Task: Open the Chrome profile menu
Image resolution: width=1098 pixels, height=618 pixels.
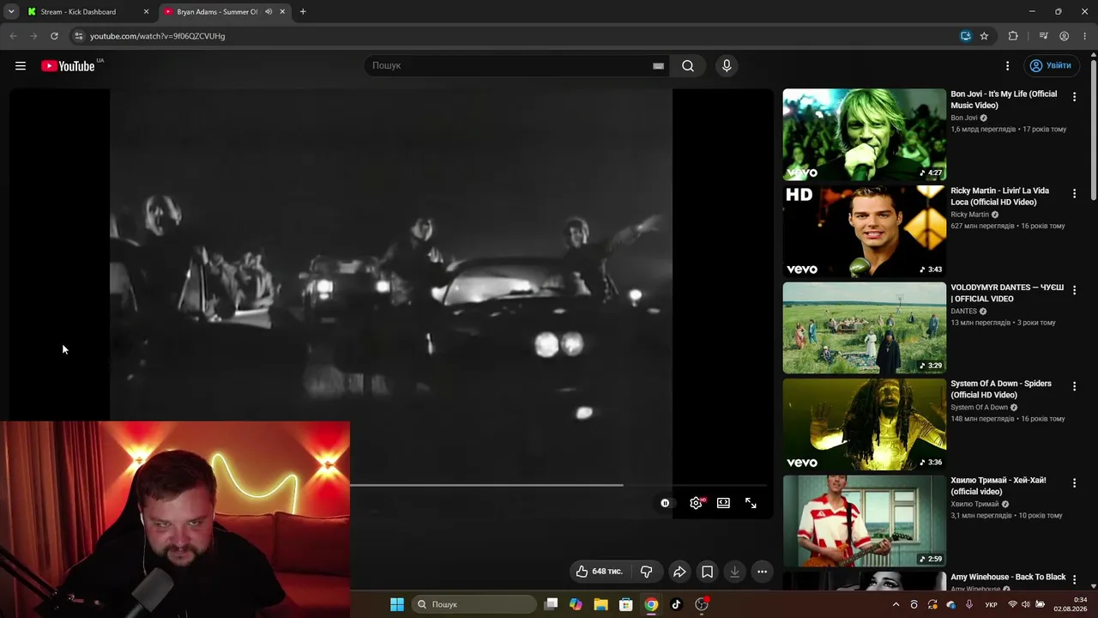Action: click(x=1064, y=36)
